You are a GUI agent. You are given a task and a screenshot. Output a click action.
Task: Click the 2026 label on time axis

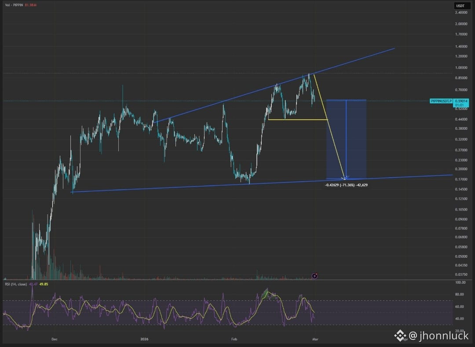tap(145, 339)
